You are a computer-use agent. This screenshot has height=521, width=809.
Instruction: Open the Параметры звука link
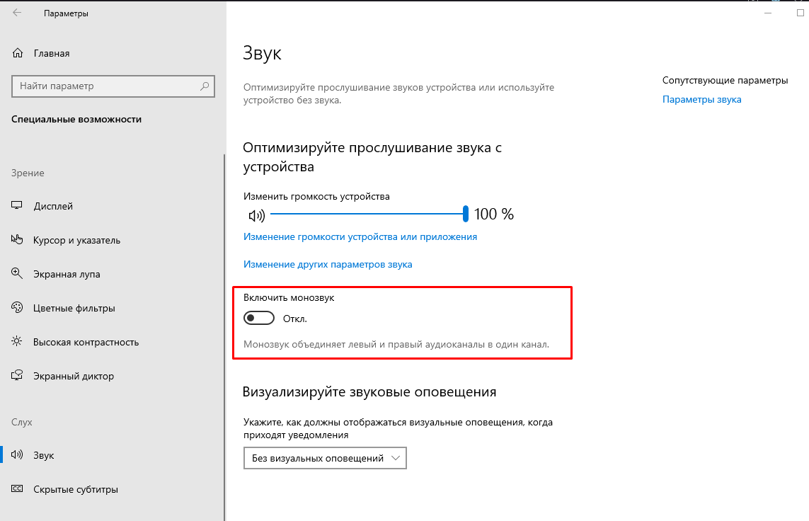point(701,100)
